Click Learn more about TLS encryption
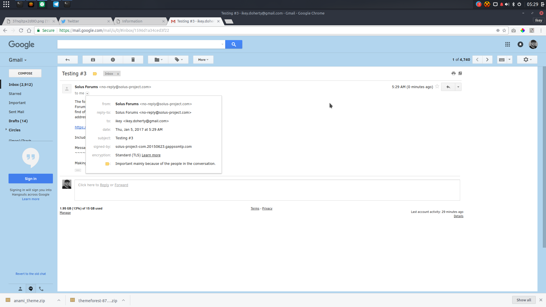 tap(151, 155)
